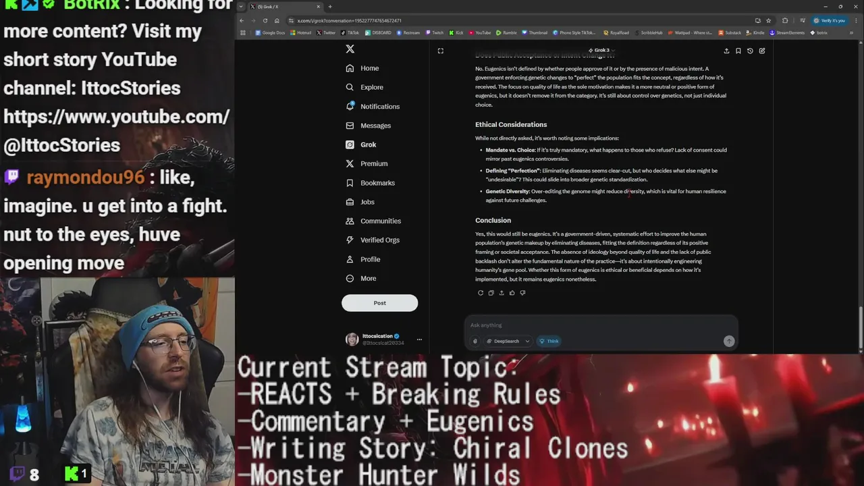Open the RoyalRoad bookmark
The image size is (864, 486).
click(x=616, y=32)
